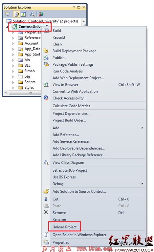Screen dimensions: 154x252
Task: Click the Open Folder in Windows Explorer icon
Action: click(x=46, y=235)
